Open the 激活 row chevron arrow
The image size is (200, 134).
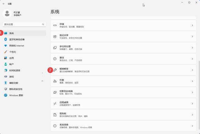[192, 59]
